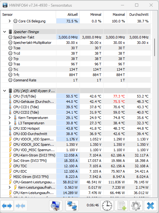Reset the elapsed time clock icon

pos(107,206)
